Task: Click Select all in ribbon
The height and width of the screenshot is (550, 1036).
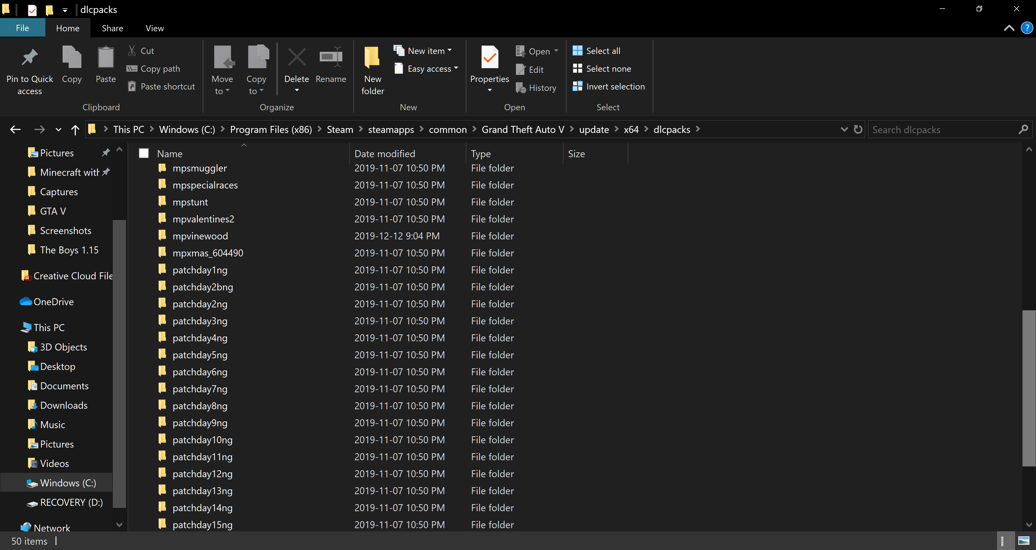Action: coord(597,51)
